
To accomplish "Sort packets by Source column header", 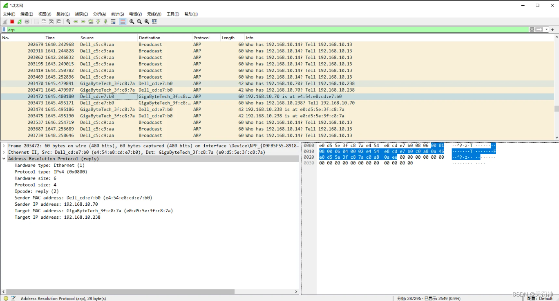I will [x=108, y=38].
